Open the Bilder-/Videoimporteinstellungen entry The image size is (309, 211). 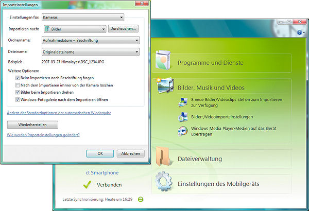(x=222, y=117)
